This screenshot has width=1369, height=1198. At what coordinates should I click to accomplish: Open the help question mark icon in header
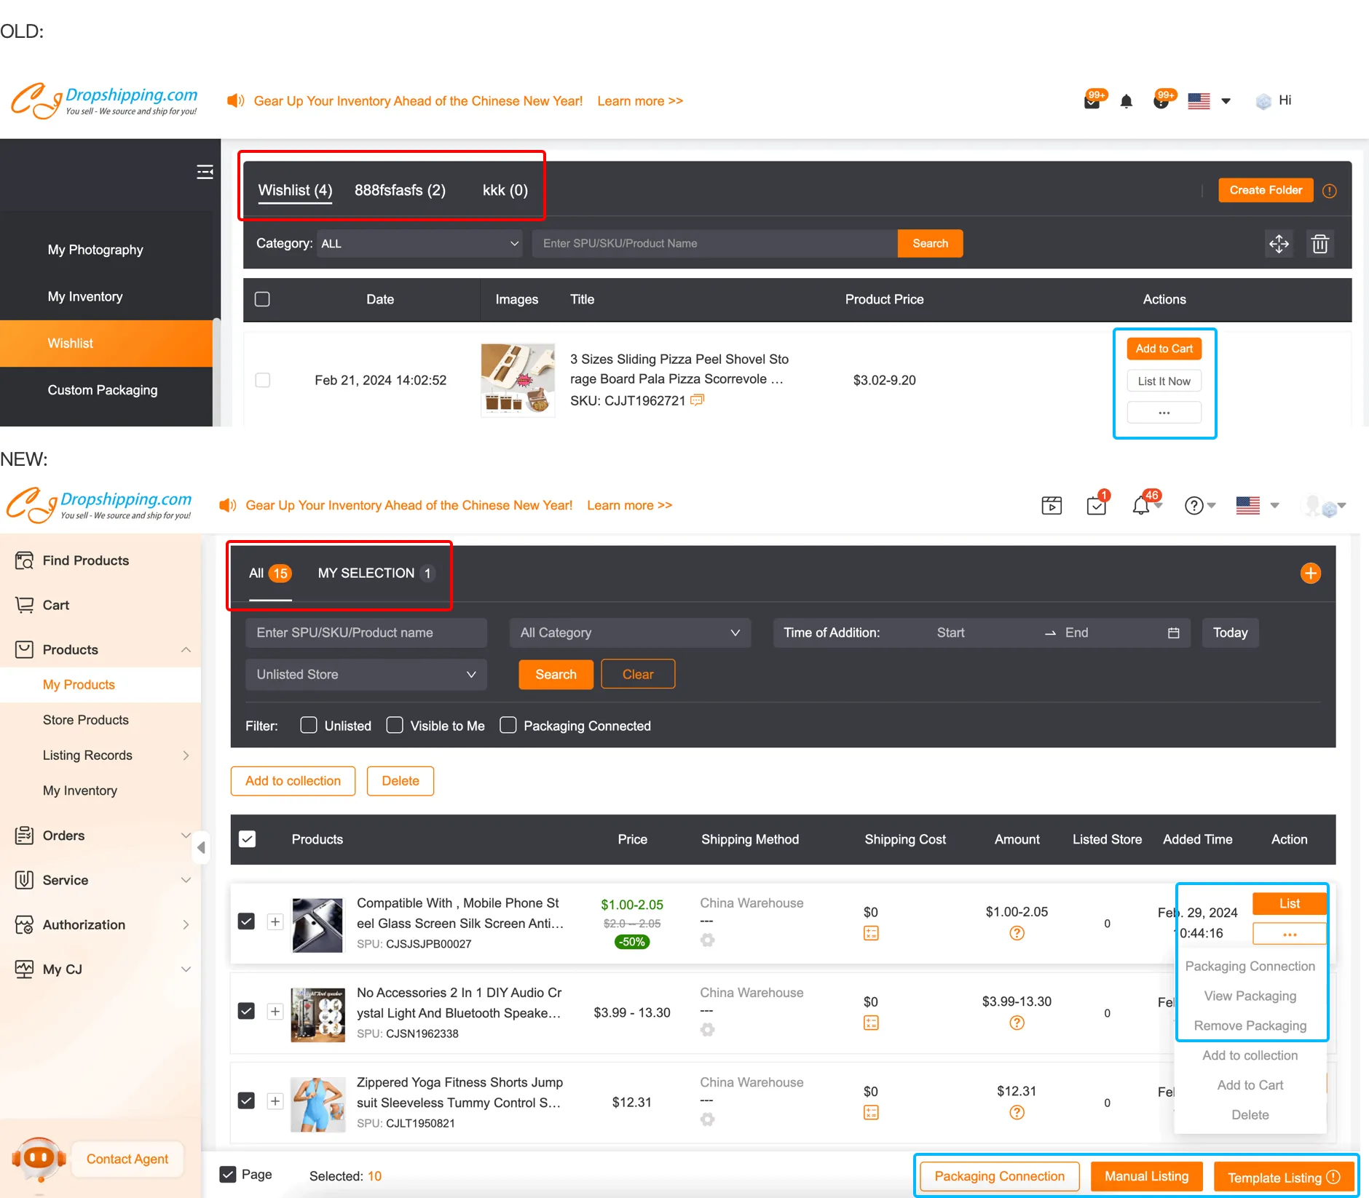pos(1194,505)
